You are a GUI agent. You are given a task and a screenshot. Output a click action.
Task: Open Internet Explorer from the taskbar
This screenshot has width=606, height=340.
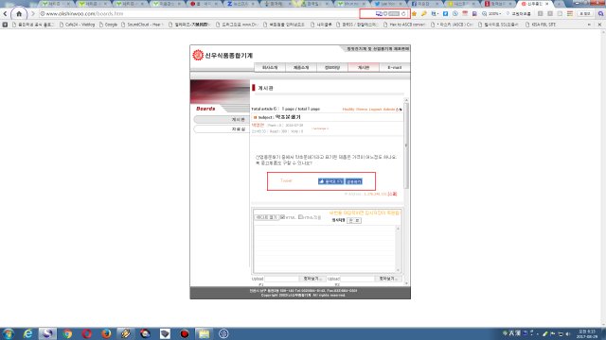coord(27,333)
